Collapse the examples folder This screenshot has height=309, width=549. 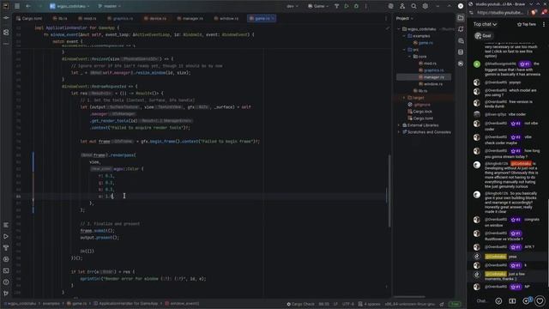404,36
